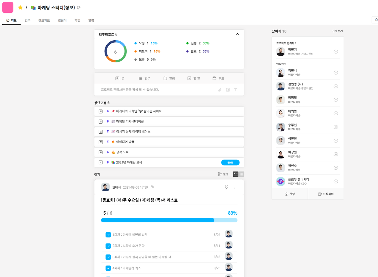
Task: Click the pin icon on the 한대희 post
Action: point(226,187)
